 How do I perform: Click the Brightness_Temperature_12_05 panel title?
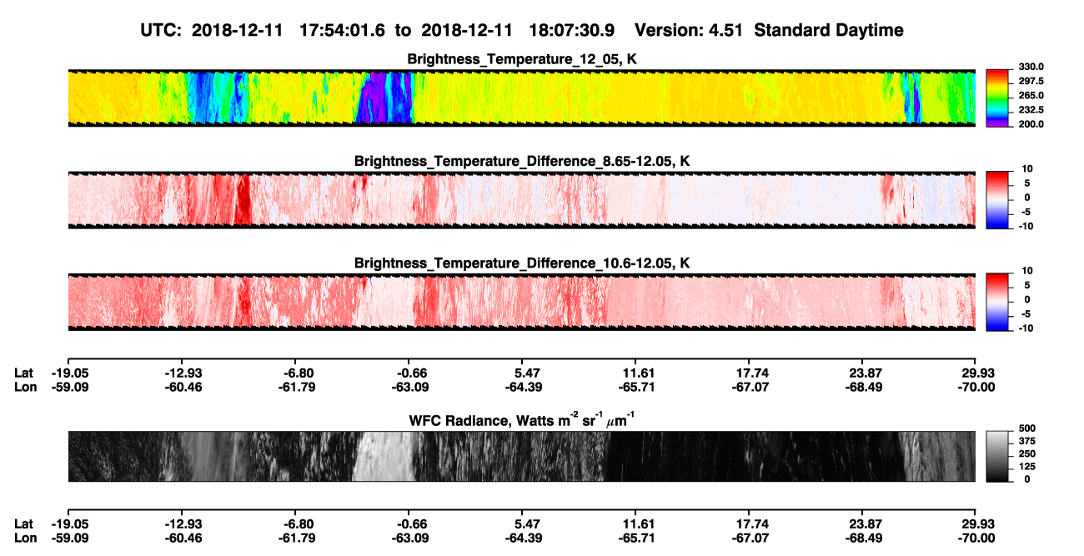click(522, 59)
